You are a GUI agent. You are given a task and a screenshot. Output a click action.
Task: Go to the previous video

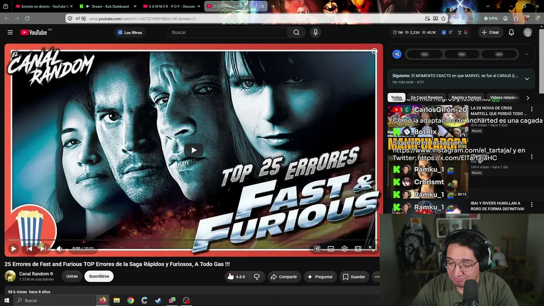tap(29, 249)
